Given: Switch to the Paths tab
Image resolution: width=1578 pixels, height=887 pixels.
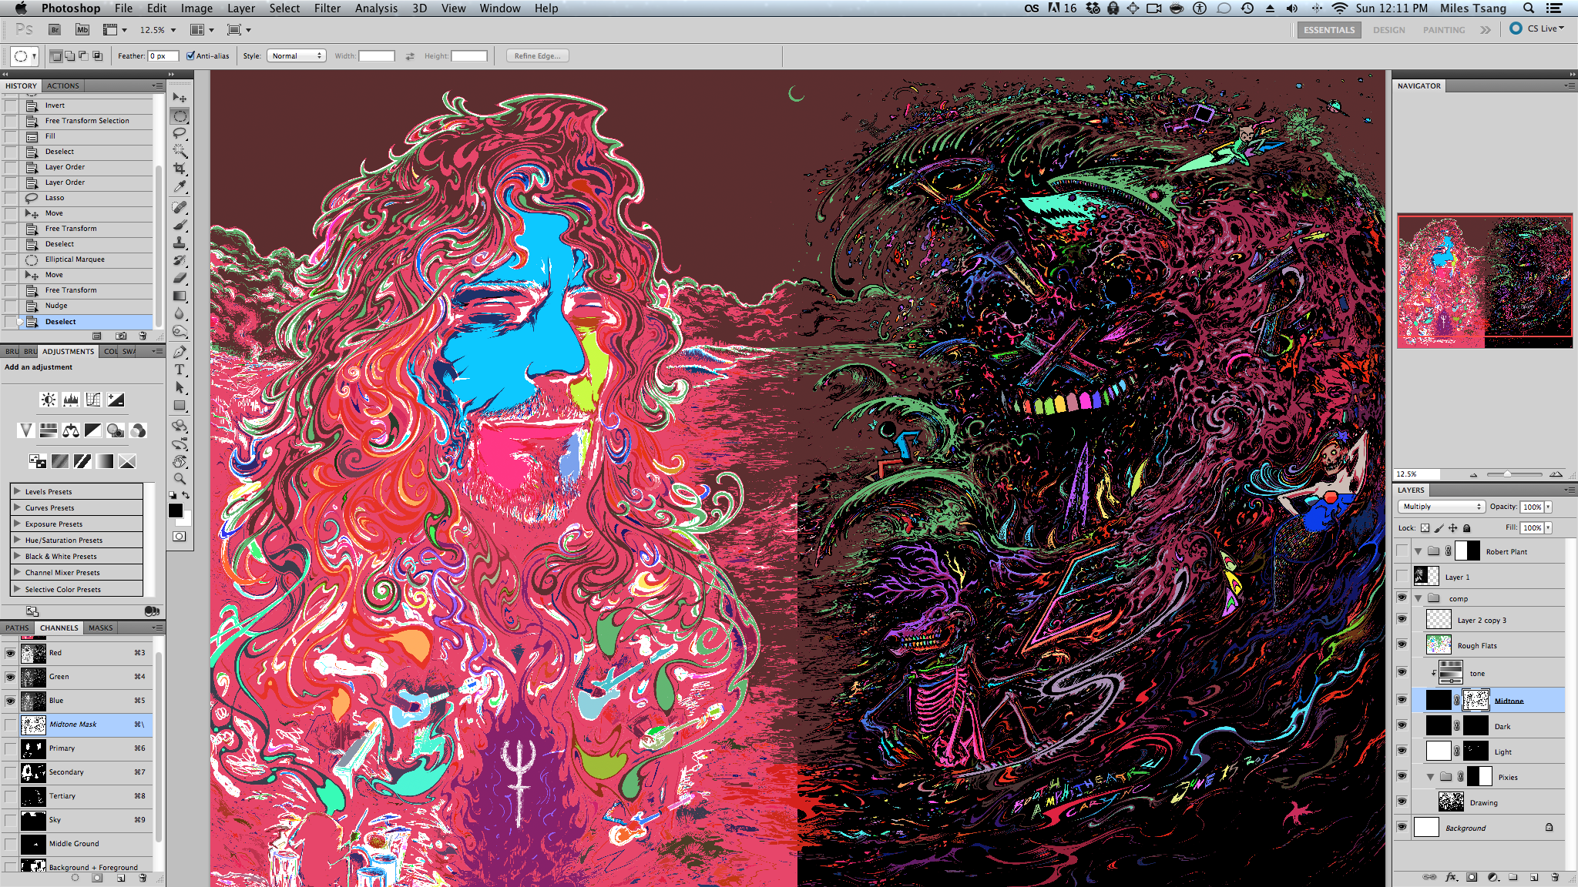Looking at the screenshot, I should click(17, 628).
